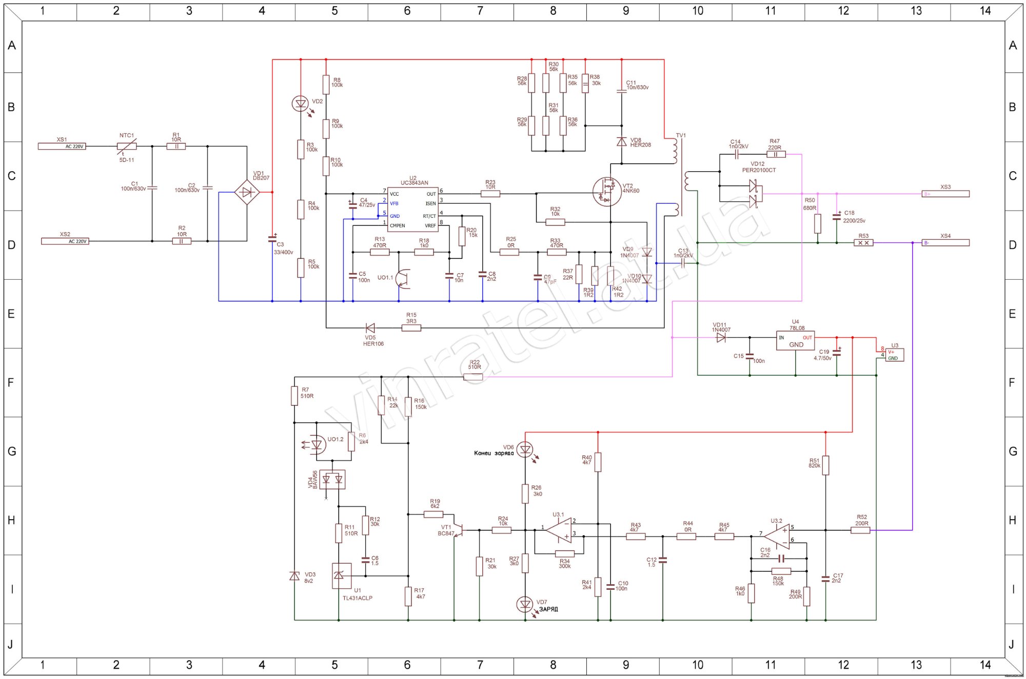The image size is (1026, 679).
Task: Select the 4NK60 MOSFET VT2 symbol
Action: click(606, 192)
